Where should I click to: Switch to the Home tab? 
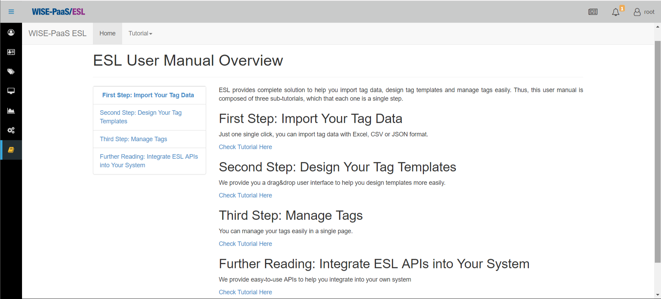[x=107, y=33]
